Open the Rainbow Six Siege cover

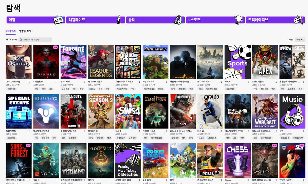coord(293,62)
